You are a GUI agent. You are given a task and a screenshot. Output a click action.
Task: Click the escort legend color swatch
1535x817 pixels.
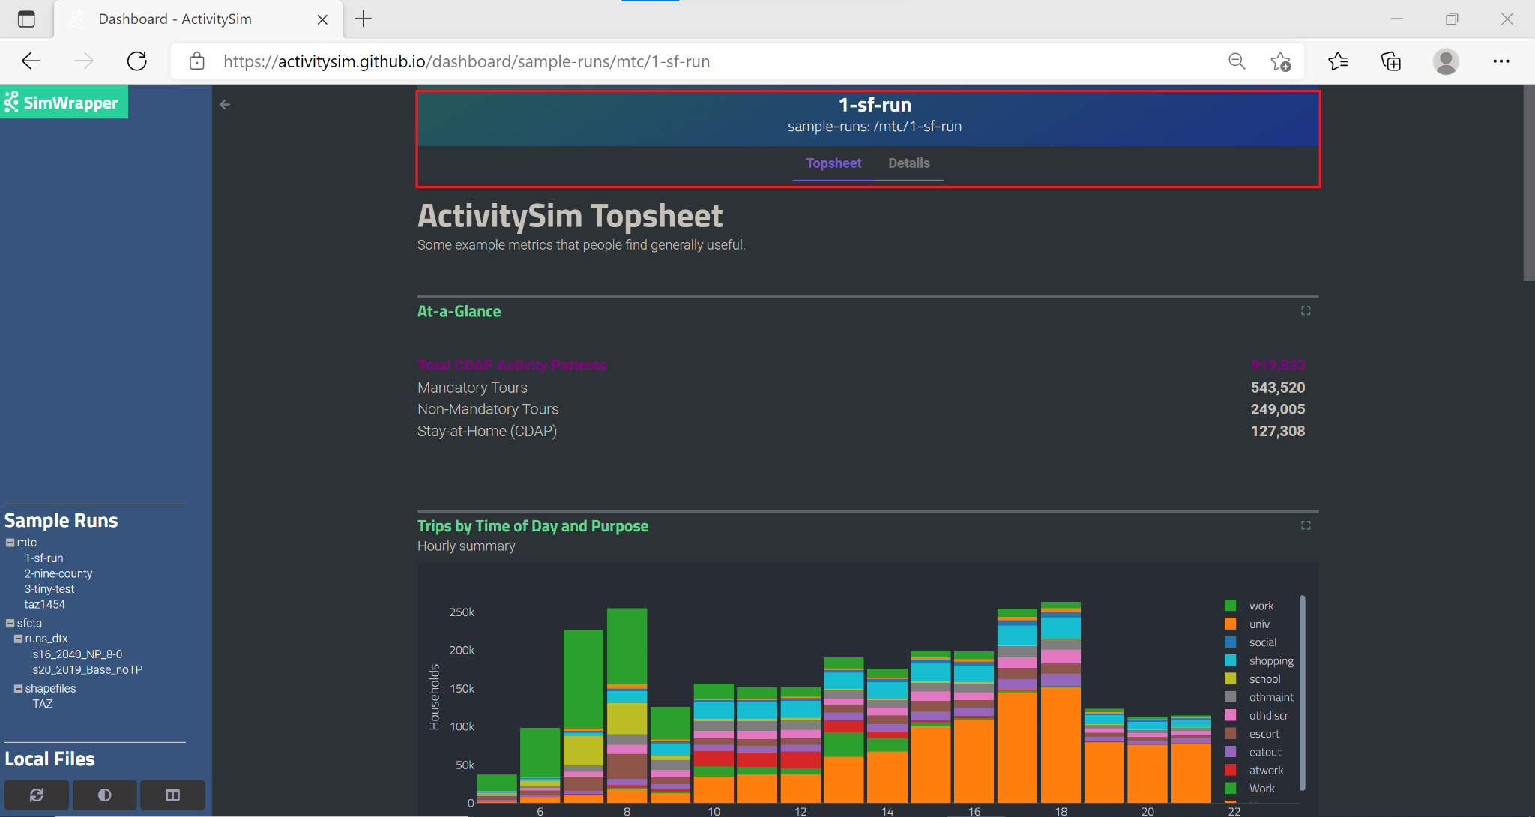point(1230,733)
